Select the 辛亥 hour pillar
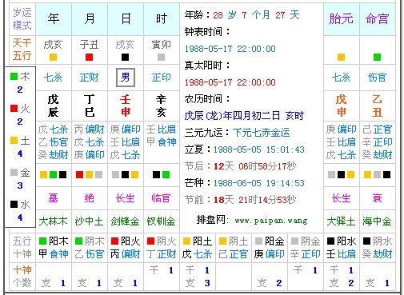 [x=162, y=106]
